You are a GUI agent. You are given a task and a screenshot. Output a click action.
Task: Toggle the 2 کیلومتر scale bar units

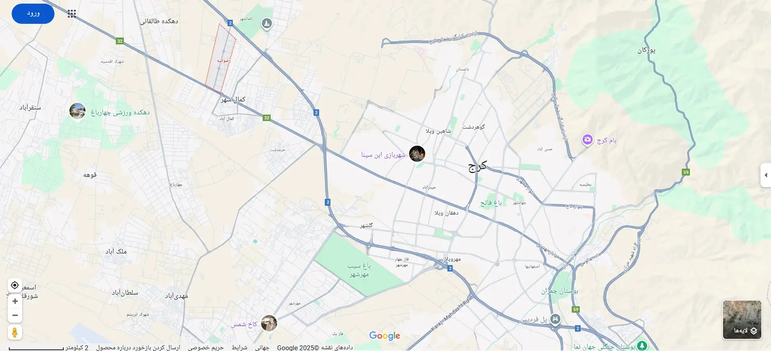coord(48,347)
